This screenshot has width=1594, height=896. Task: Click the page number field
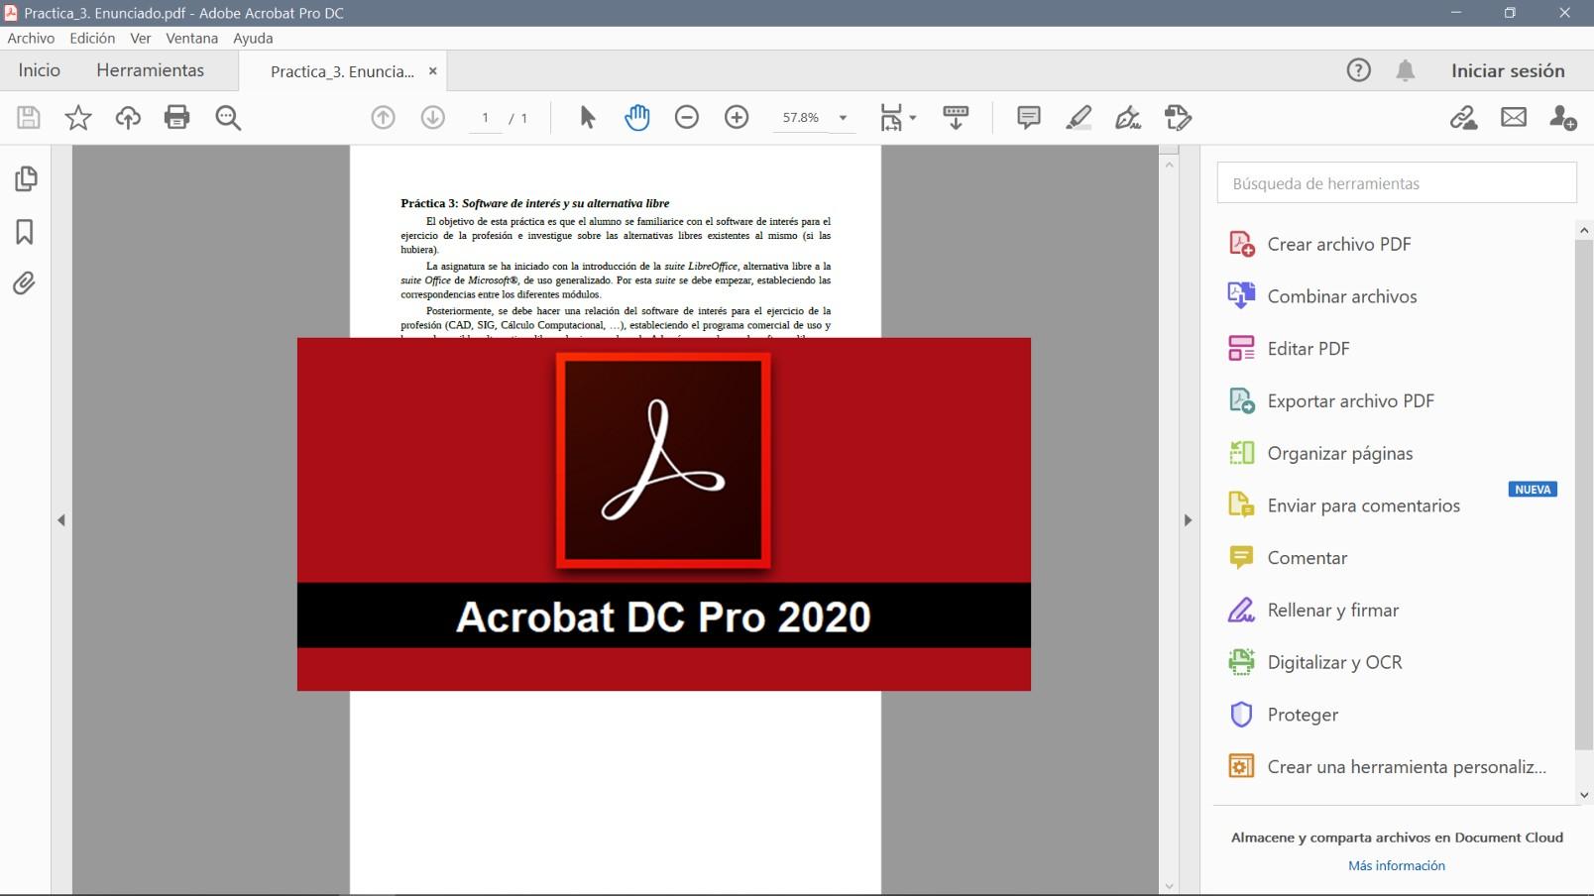tap(485, 118)
